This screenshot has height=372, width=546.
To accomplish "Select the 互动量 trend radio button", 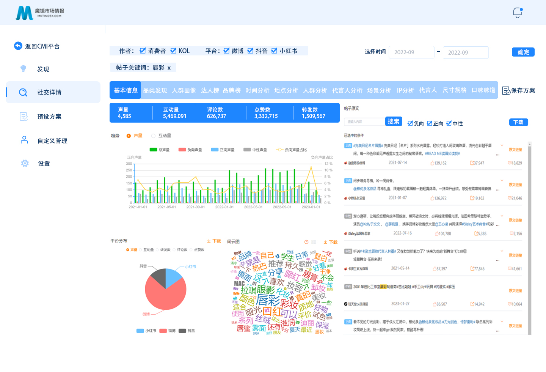I will (x=153, y=136).
